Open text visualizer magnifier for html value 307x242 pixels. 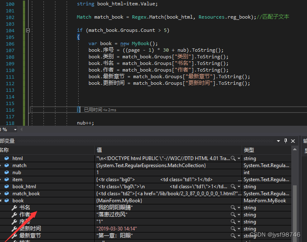(x=233, y=158)
